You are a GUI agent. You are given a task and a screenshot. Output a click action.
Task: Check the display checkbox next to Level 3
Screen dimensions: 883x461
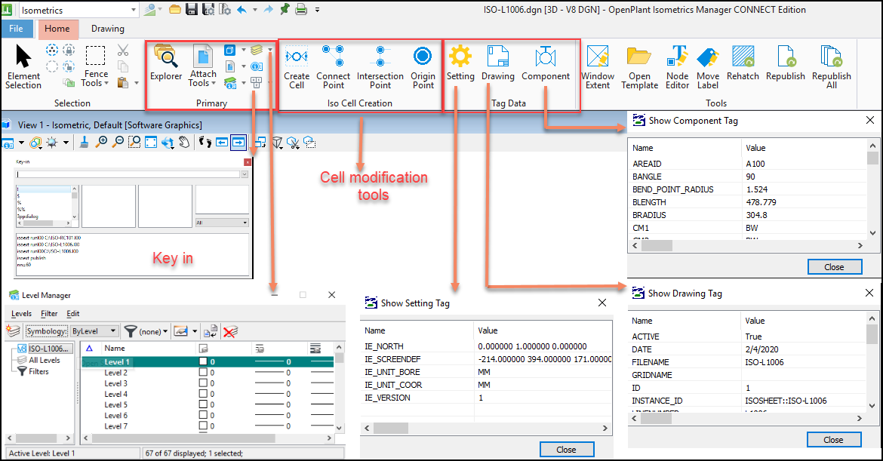[x=204, y=385]
